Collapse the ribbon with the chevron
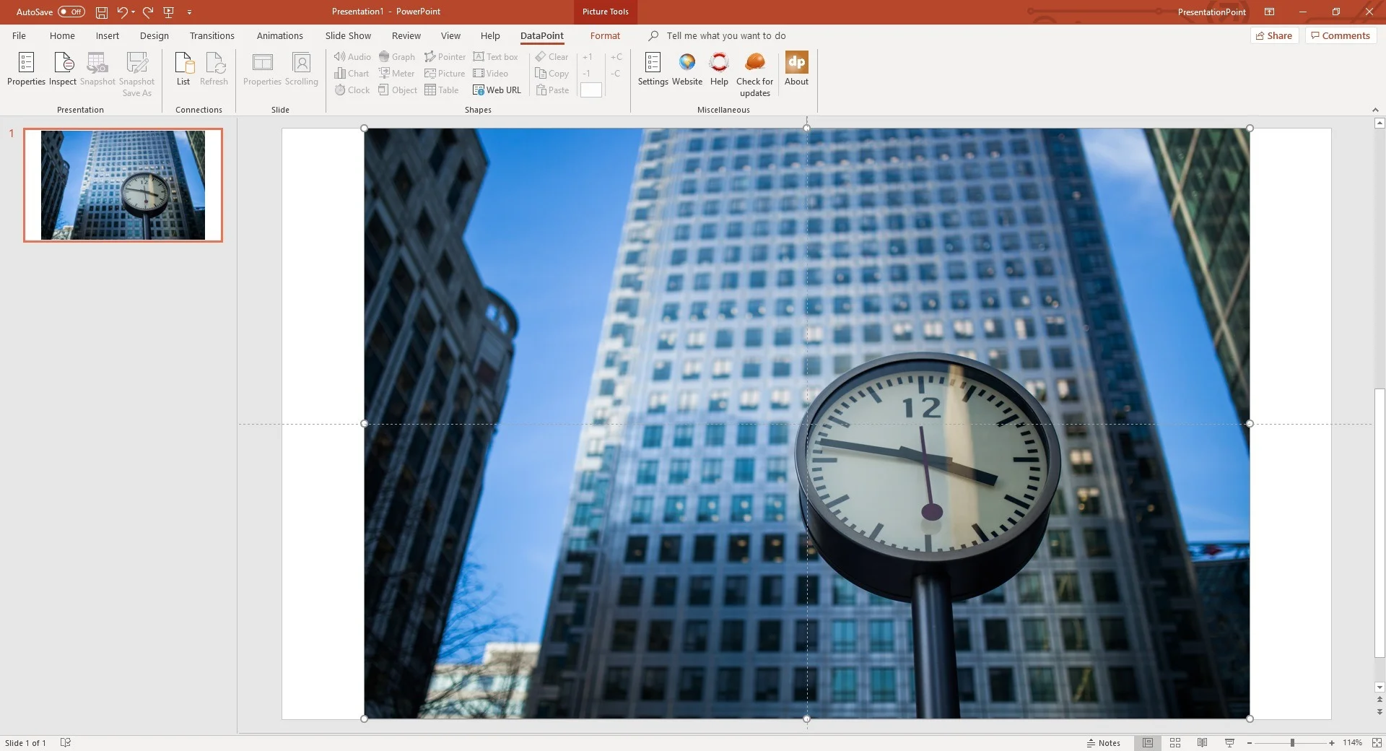This screenshot has height=751, width=1386. (1375, 110)
